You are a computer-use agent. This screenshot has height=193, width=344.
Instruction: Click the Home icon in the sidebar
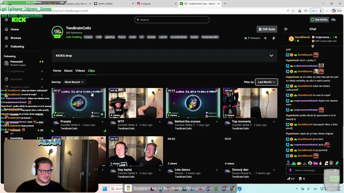[6, 29]
